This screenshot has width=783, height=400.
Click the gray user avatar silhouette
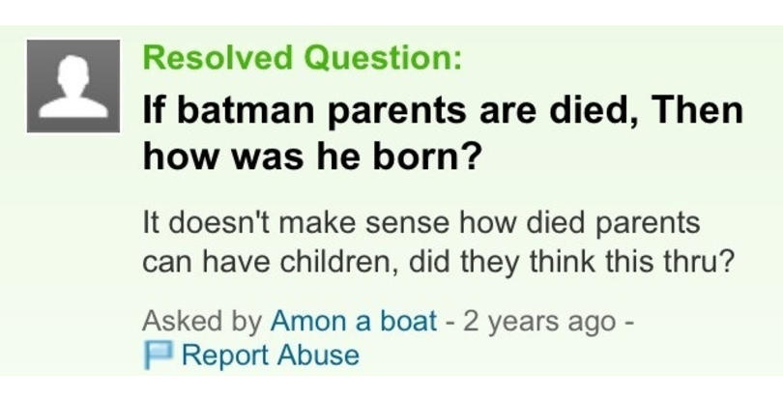coord(73,86)
